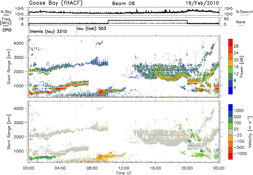Select the '500' label on Velocity colorbar
Screen dimensions: 253x175
click(x=238, y=117)
